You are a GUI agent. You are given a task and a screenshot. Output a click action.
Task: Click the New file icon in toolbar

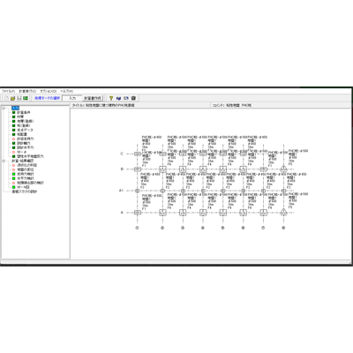tap(6, 98)
